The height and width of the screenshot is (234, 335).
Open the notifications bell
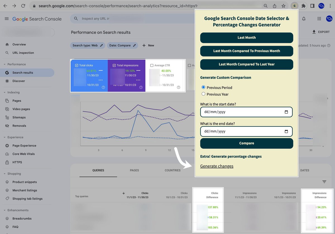(304, 19)
